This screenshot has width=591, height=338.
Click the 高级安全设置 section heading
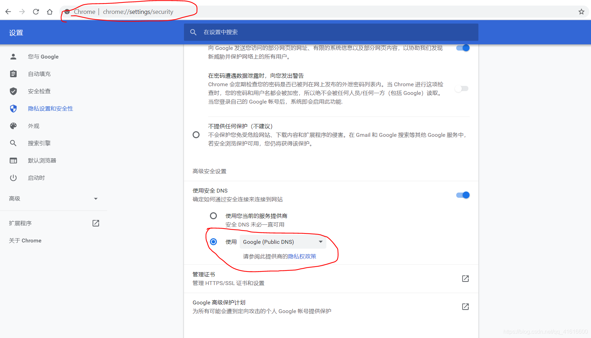(x=209, y=171)
